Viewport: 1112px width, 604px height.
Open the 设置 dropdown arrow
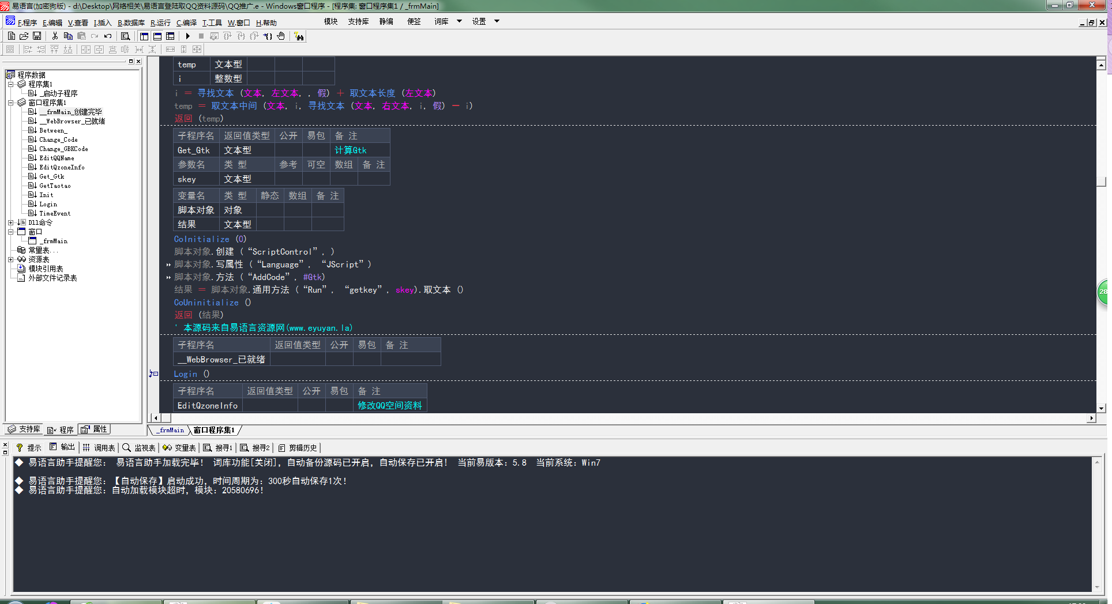click(497, 21)
